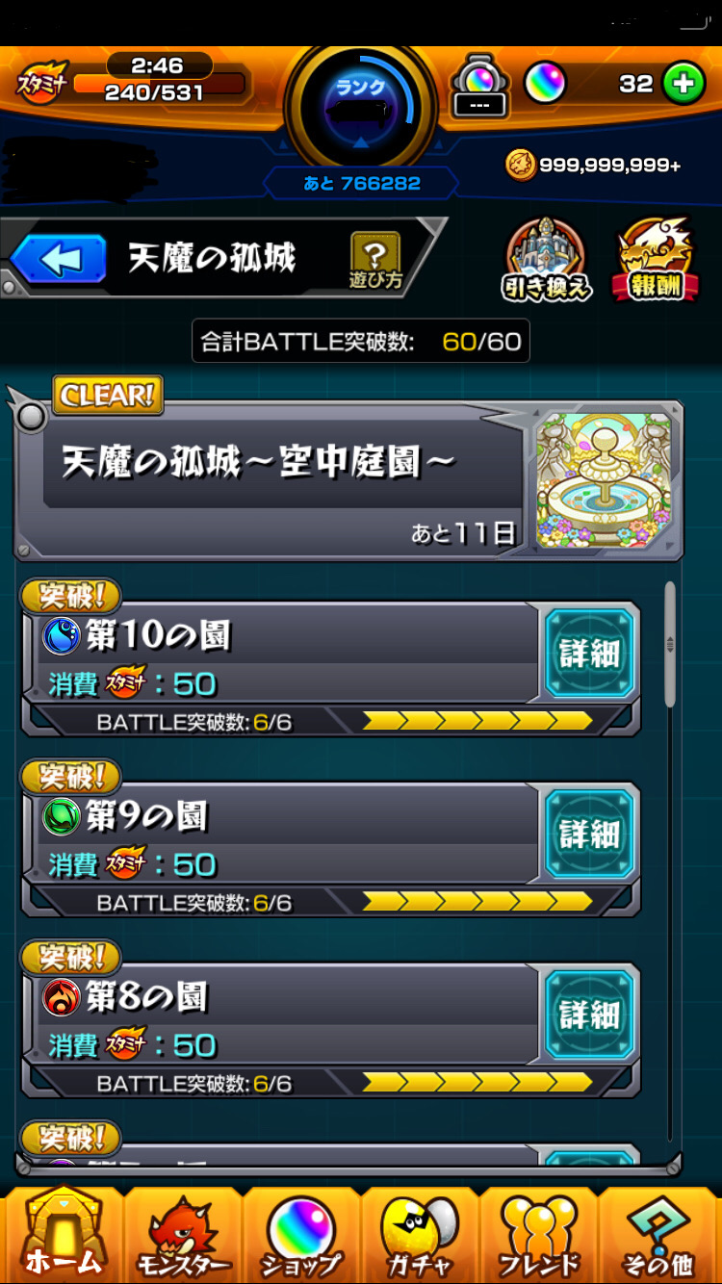
Task: Open the フレンド tab
Action: pos(538,1235)
